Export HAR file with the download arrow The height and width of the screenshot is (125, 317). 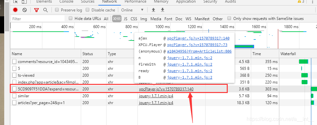coord(162,10)
